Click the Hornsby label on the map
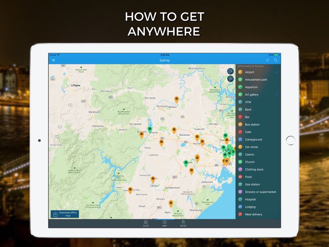The image size is (329, 247). click(213, 124)
